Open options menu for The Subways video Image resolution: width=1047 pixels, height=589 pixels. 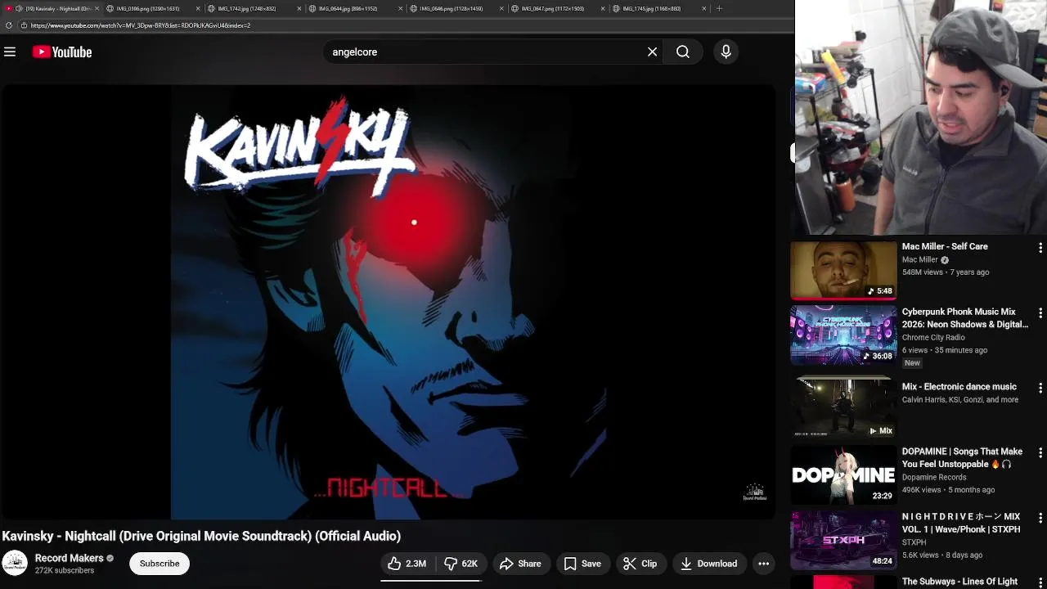click(x=1040, y=582)
